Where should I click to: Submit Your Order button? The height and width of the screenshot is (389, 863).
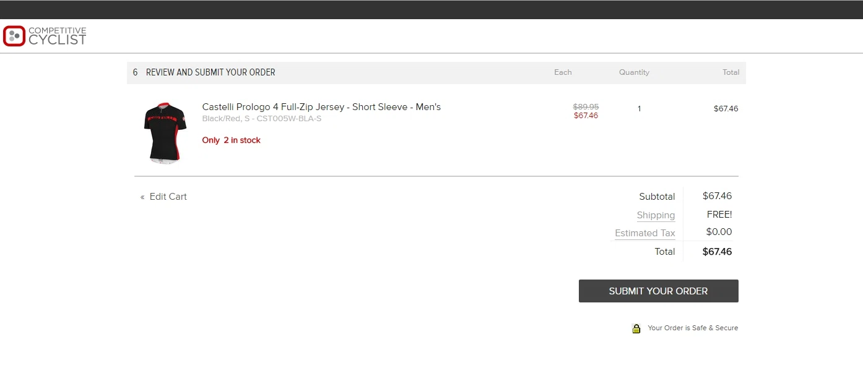658,291
